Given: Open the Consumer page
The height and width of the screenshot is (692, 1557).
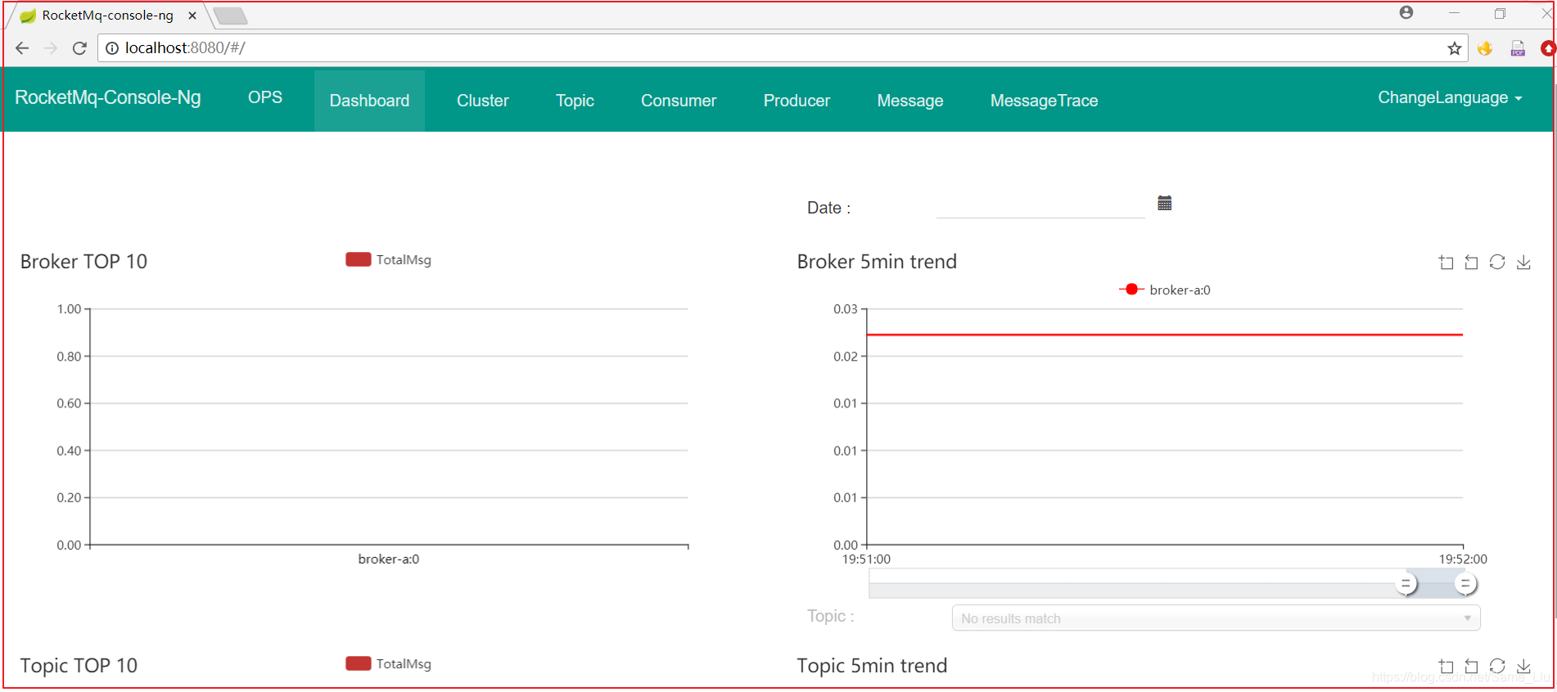Looking at the screenshot, I should click(679, 101).
